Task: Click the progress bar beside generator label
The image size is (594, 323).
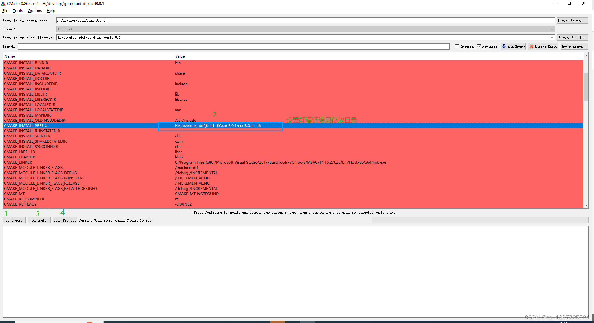Action: click(480, 220)
